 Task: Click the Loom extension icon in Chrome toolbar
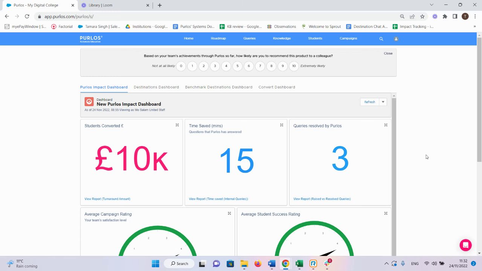435,17
